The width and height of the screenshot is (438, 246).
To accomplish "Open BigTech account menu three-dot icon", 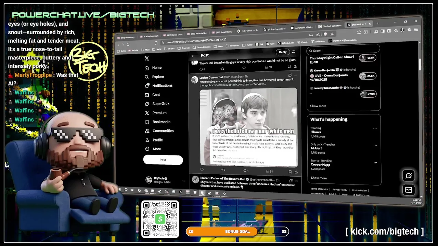I will point(184,181).
